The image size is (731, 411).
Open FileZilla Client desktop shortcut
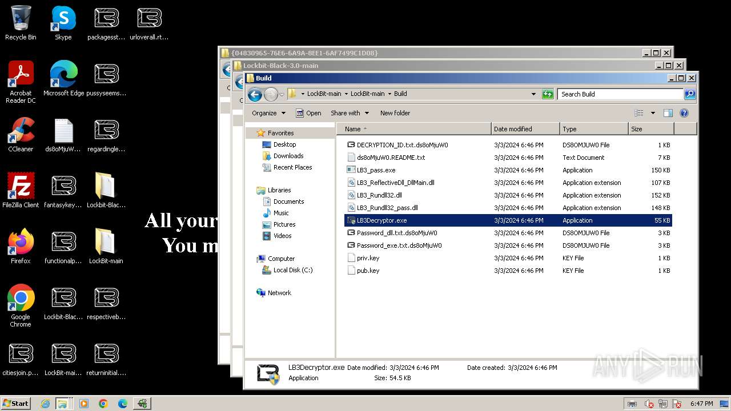(x=21, y=191)
